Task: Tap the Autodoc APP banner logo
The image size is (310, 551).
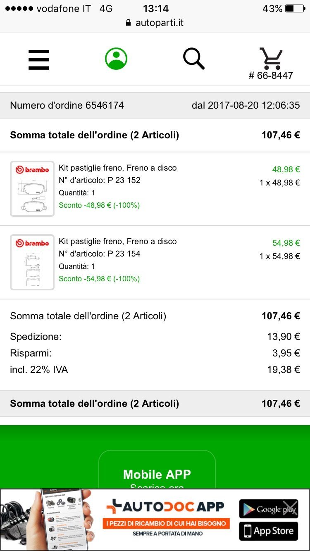Action: click(165, 506)
